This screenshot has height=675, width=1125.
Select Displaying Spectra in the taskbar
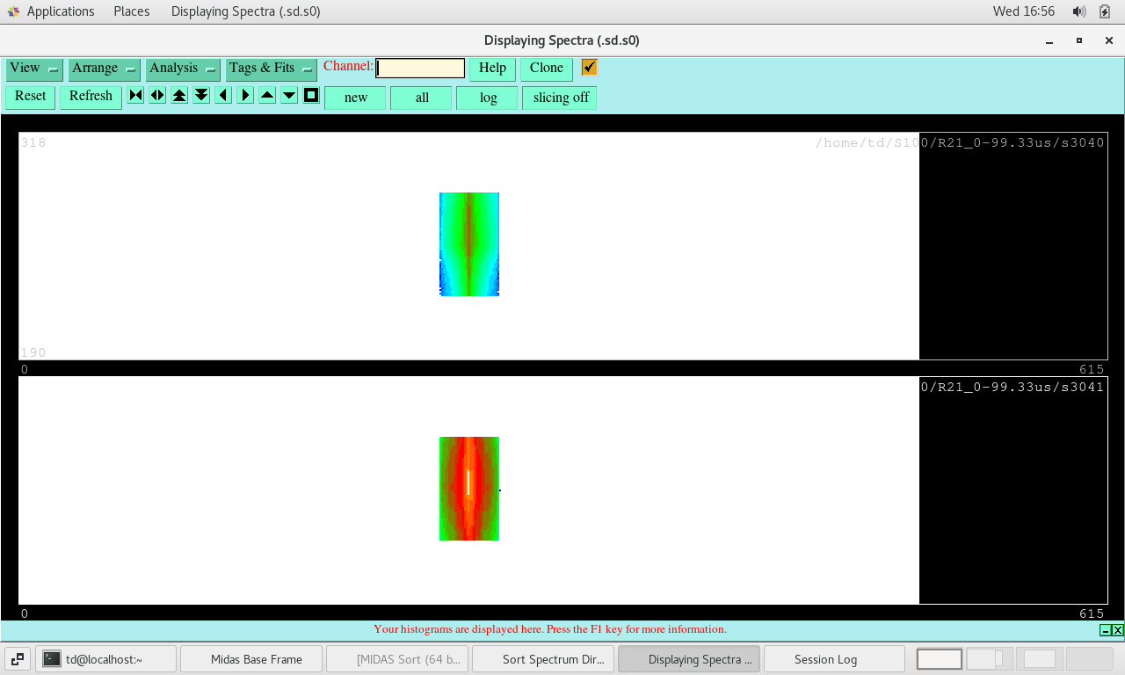click(x=689, y=659)
